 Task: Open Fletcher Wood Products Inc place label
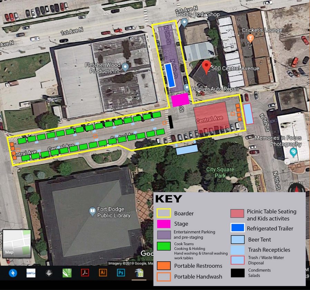click(103, 68)
